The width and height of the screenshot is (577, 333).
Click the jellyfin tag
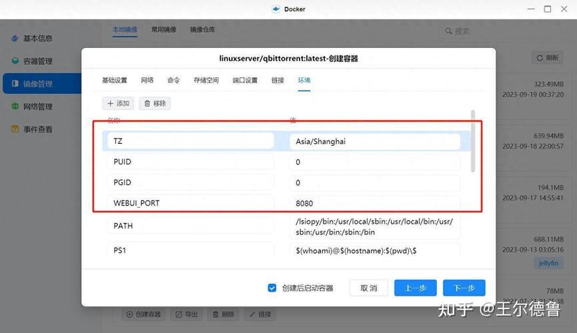[x=548, y=263]
